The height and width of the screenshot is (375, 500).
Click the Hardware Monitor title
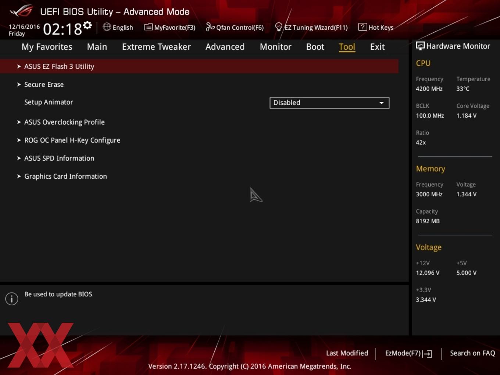pos(458,46)
